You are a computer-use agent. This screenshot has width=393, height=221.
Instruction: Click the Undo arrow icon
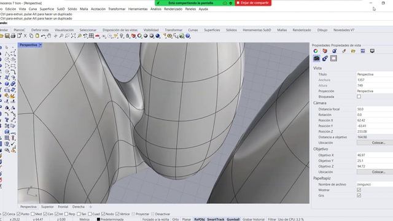point(43,36)
